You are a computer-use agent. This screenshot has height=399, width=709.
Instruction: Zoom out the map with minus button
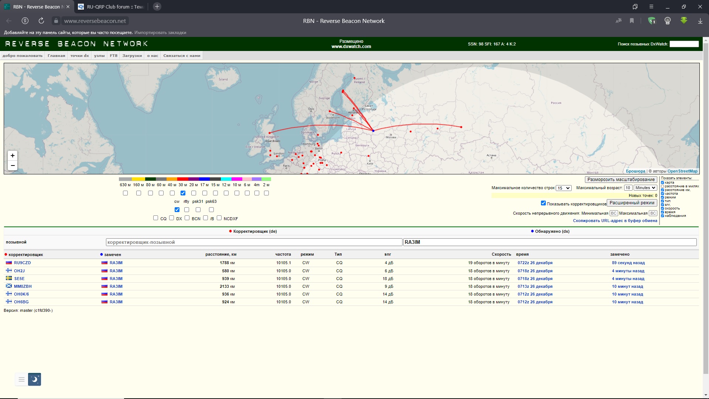[x=13, y=166]
